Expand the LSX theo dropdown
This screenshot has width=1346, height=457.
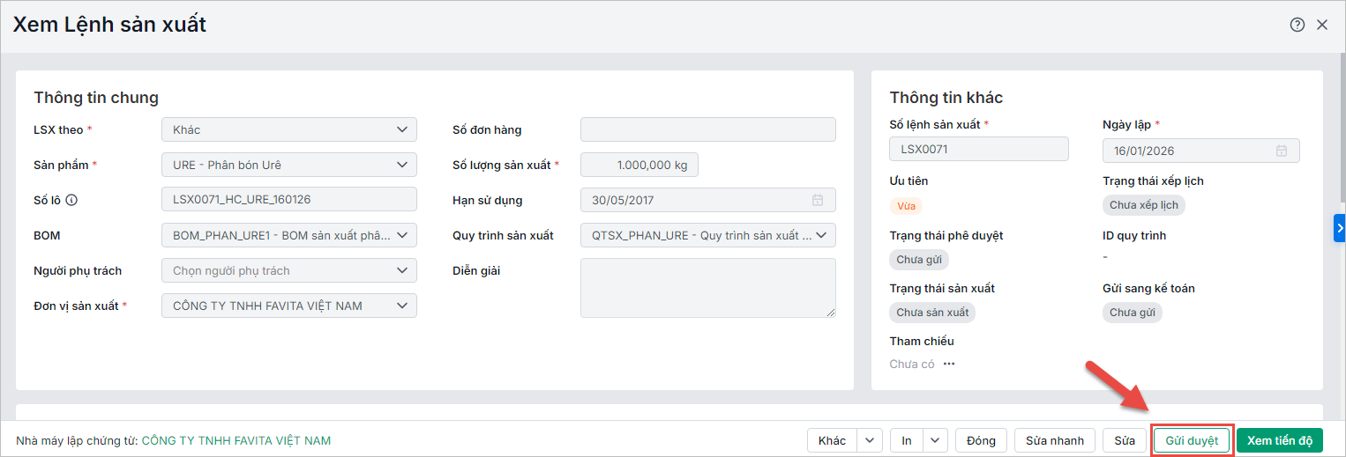[401, 129]
